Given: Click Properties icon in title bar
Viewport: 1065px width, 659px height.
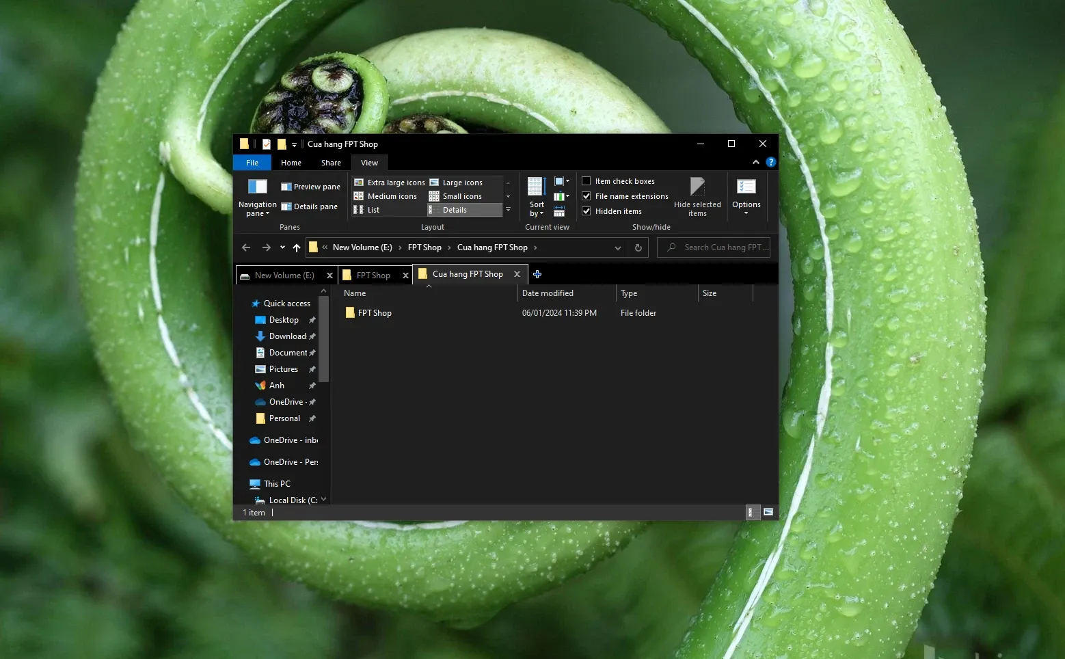Looking at the screenshot, I should (267, 144).
